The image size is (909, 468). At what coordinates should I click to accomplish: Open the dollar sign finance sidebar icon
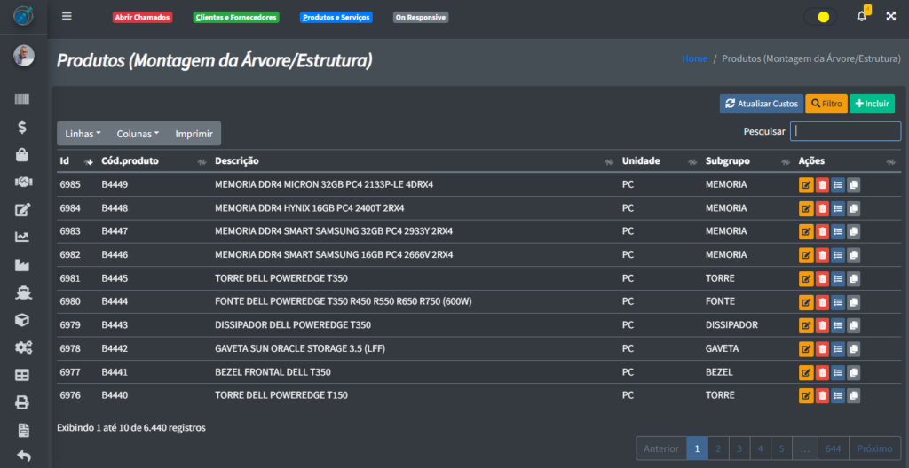pyautogui.click(x=23, y=127)
